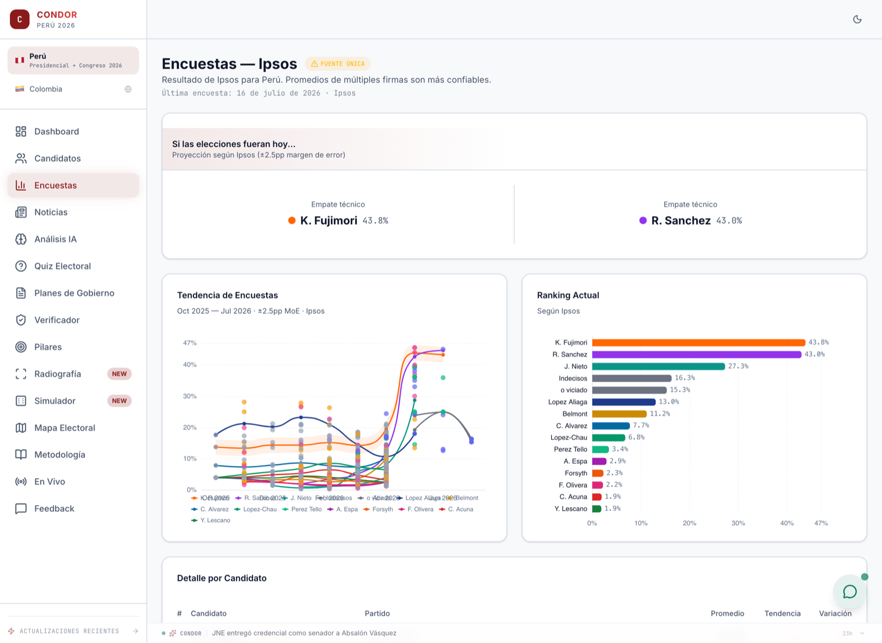Image resolution: width=882 pixels, height=643 pixels.
Task: Open En Vivo broadcast icon
Action: pyautogui.click(x=21, y=481)
